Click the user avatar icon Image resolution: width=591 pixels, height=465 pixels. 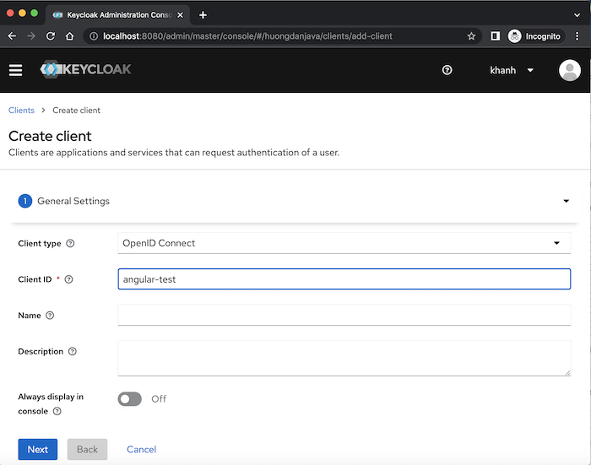(570, 70)
